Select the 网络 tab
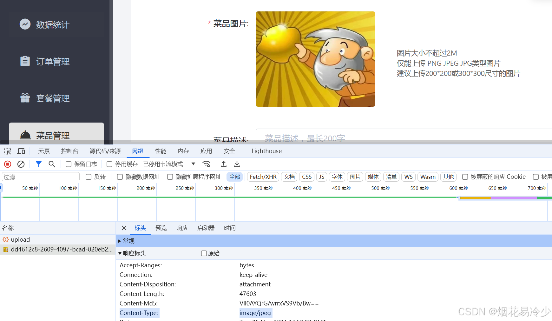Viewport: 552px width, 321px height. point(138,151)
